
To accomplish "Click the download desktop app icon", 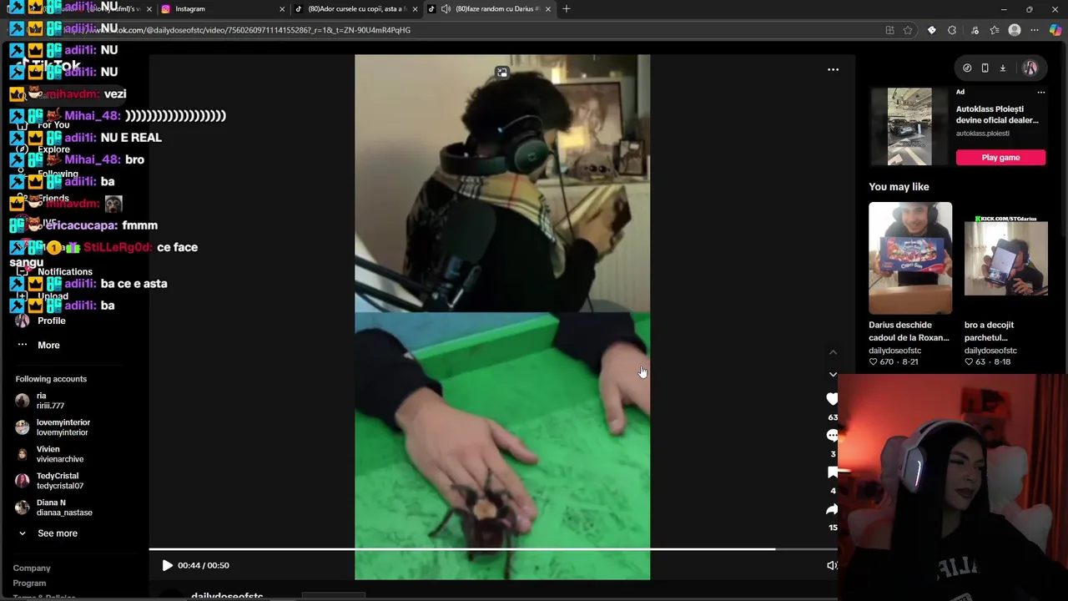I will (1002, 68).
